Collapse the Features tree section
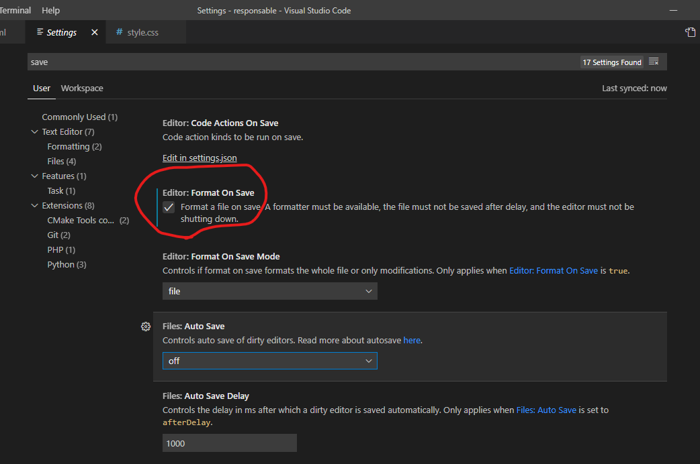The image size is (700, 464). coord(34,176)
